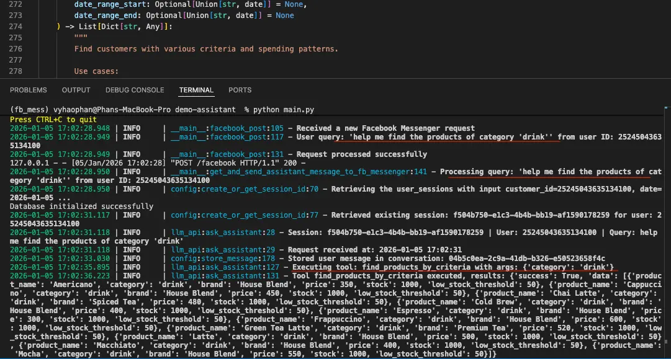Show the PORTS panel tab
This screenshot has width=671, height=359.
pyautogui.click(x=240, y=90)
